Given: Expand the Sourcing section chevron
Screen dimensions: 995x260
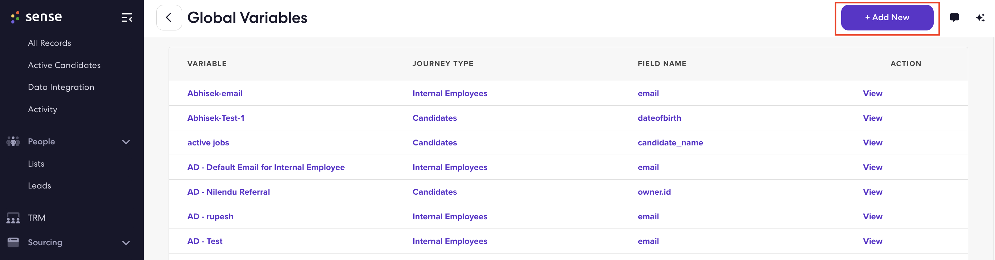Looking at the screenshot, I should click(x=126, y=243).
